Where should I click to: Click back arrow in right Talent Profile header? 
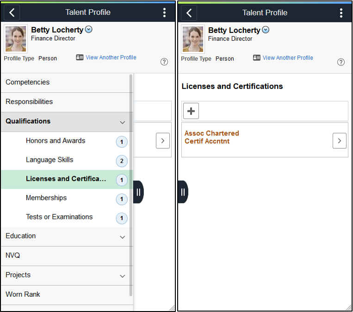point(189,13)
